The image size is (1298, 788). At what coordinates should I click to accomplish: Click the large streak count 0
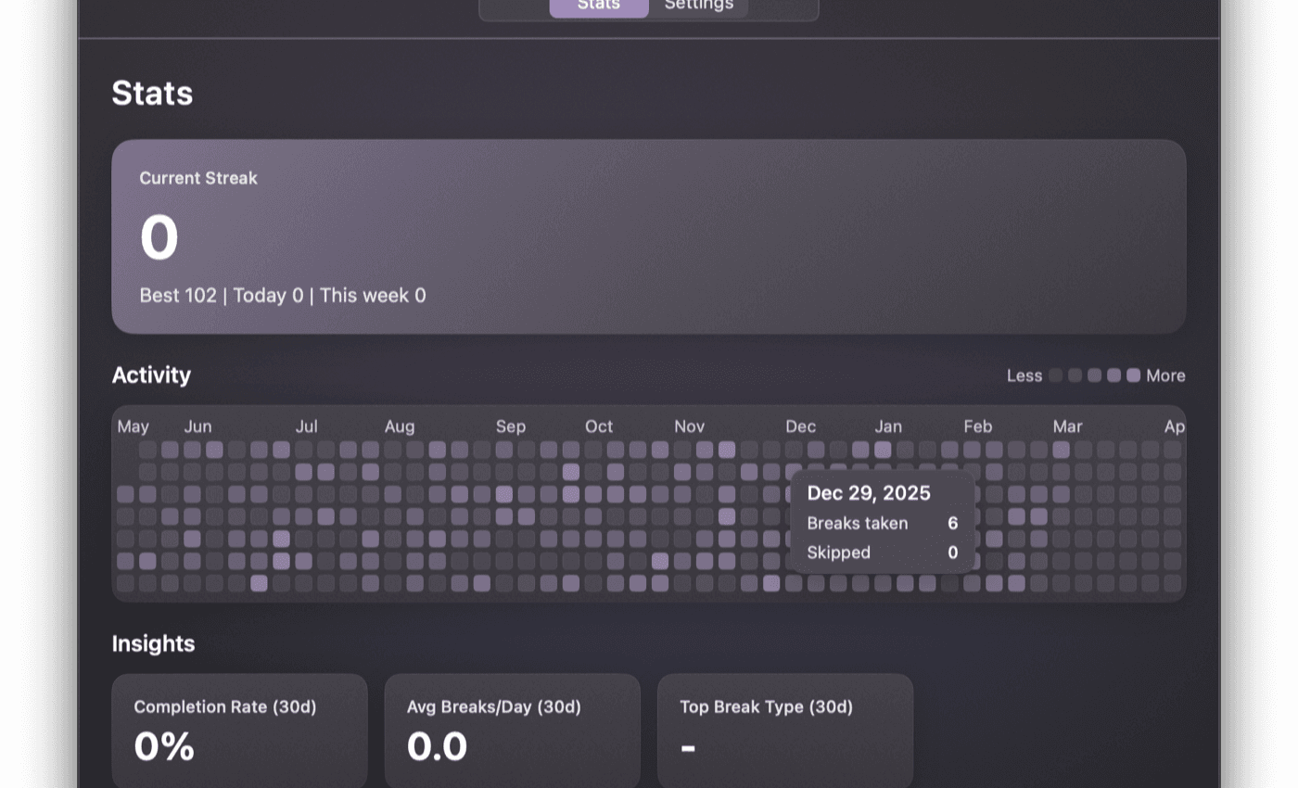159,237
